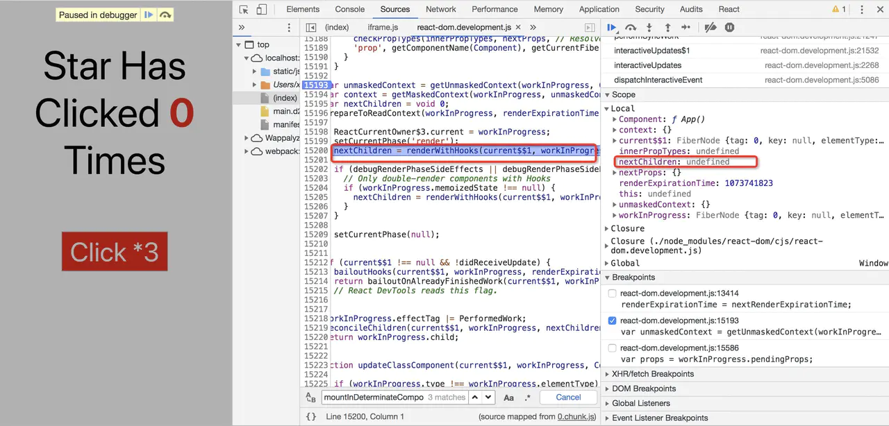Viewport: 889px width, 426px height.
Task: Open the iframe.js file tab
Action: point(383,28)
